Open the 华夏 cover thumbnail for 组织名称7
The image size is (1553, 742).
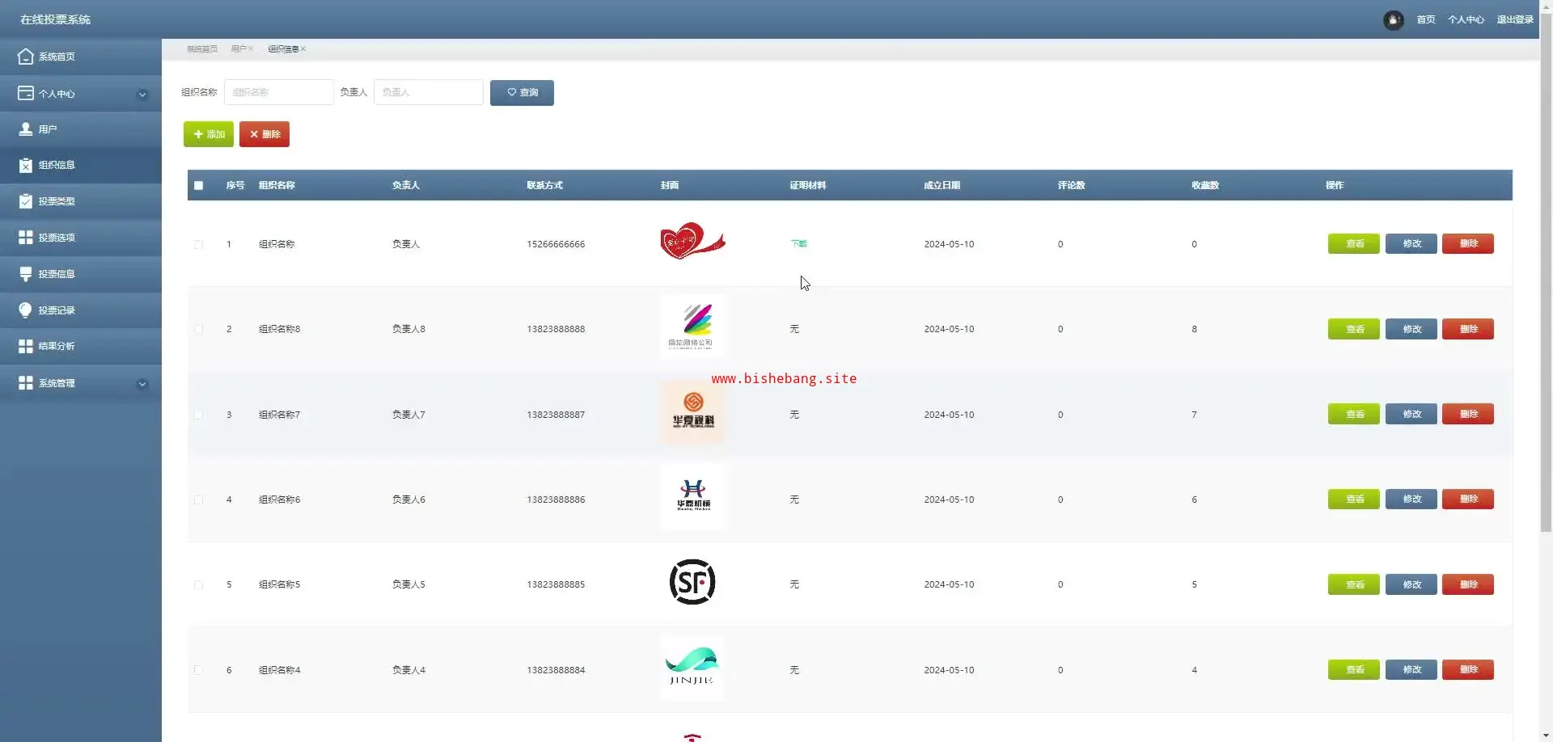click(x=692, y=412)
